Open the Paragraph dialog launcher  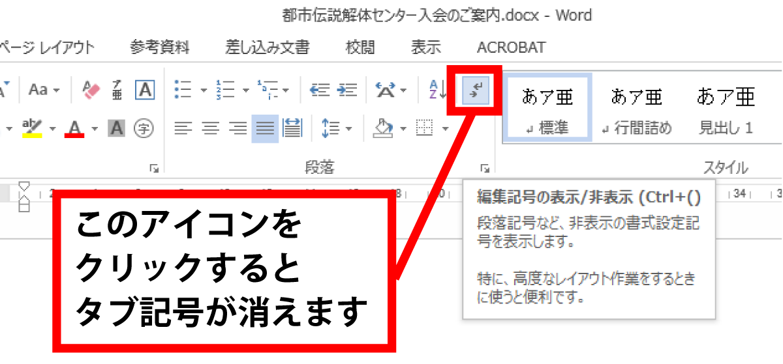coord(485,169)
